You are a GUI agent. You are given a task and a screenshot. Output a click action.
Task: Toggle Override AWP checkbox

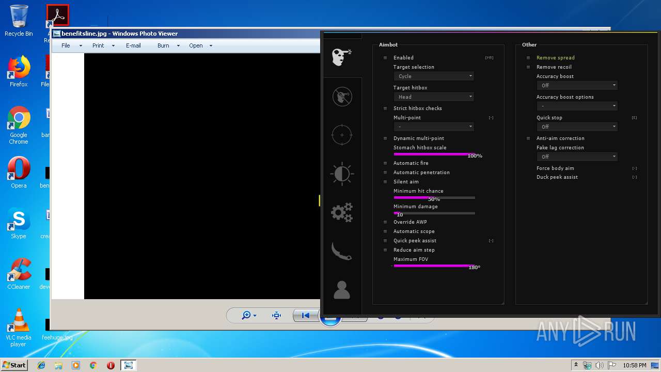coord(385,222)
